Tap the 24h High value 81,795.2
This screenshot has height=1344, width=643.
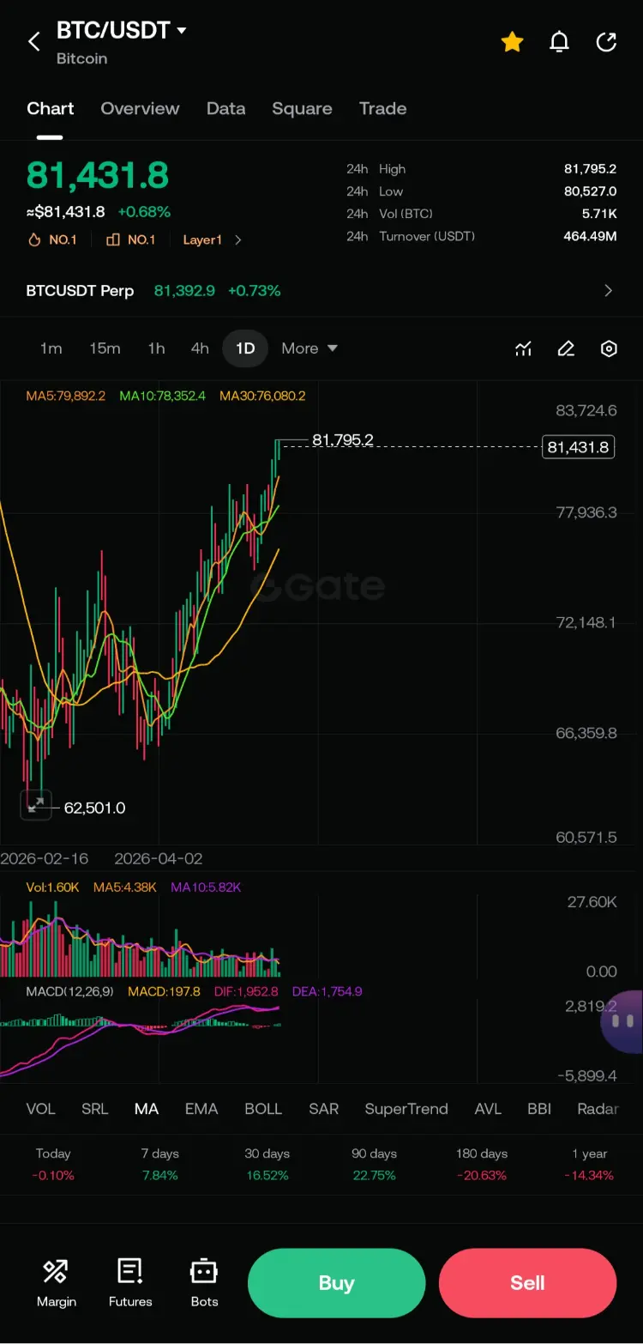point(590,169)
